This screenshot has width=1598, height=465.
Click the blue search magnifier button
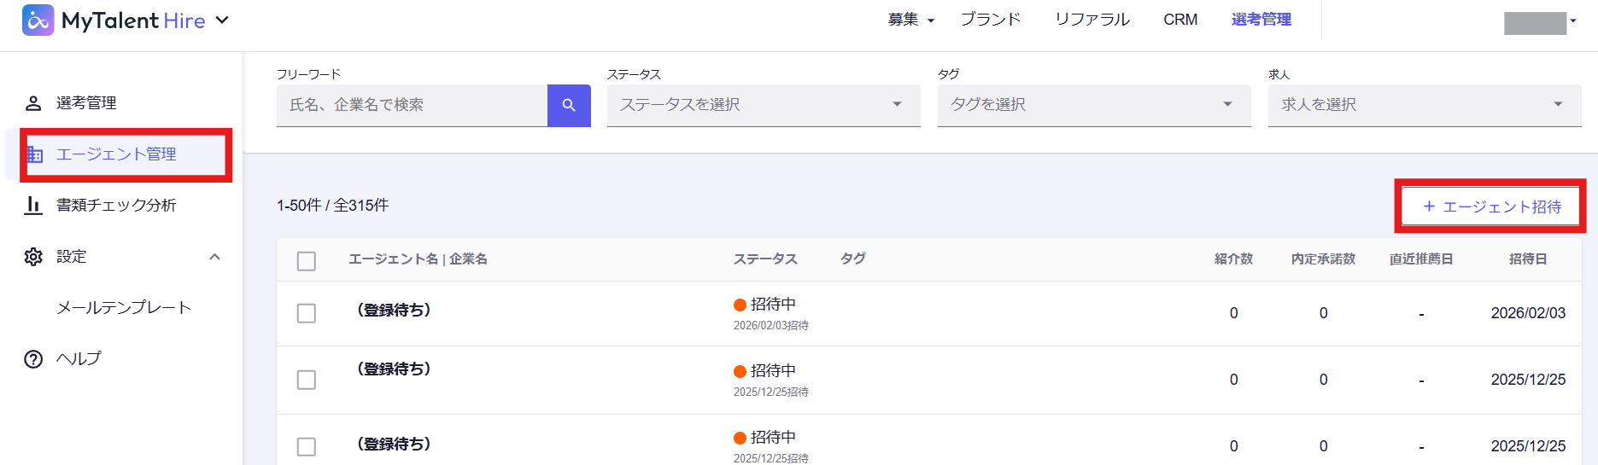(569, 105)
